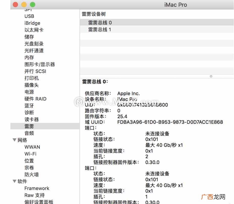Screen dimensions: 234x204
Task: Click the slot value 2
Action: [x=147, y=157]
